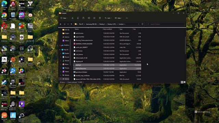Viewport: 219px width, 123px height.
Task: Open Fall Guys desktop shortcut
Action: [22, 16]
